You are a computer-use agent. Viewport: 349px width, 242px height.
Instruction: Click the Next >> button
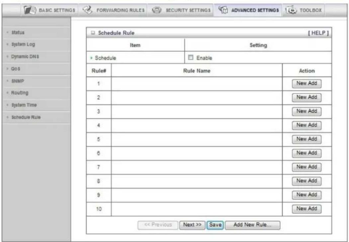click(192, 225)
